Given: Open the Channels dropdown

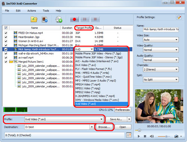Looking at the screenshot, I should point(161,70).
